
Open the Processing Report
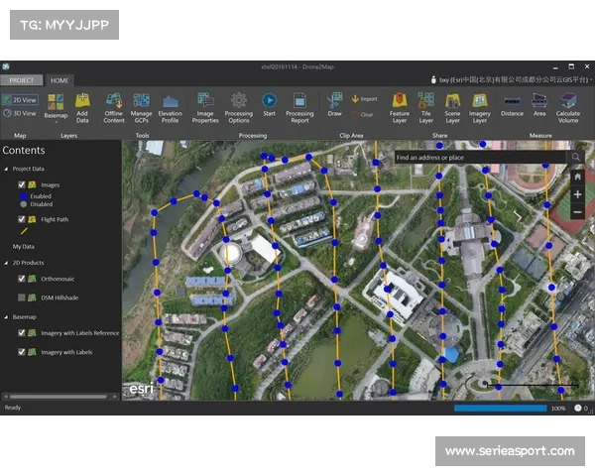(299, 108)
